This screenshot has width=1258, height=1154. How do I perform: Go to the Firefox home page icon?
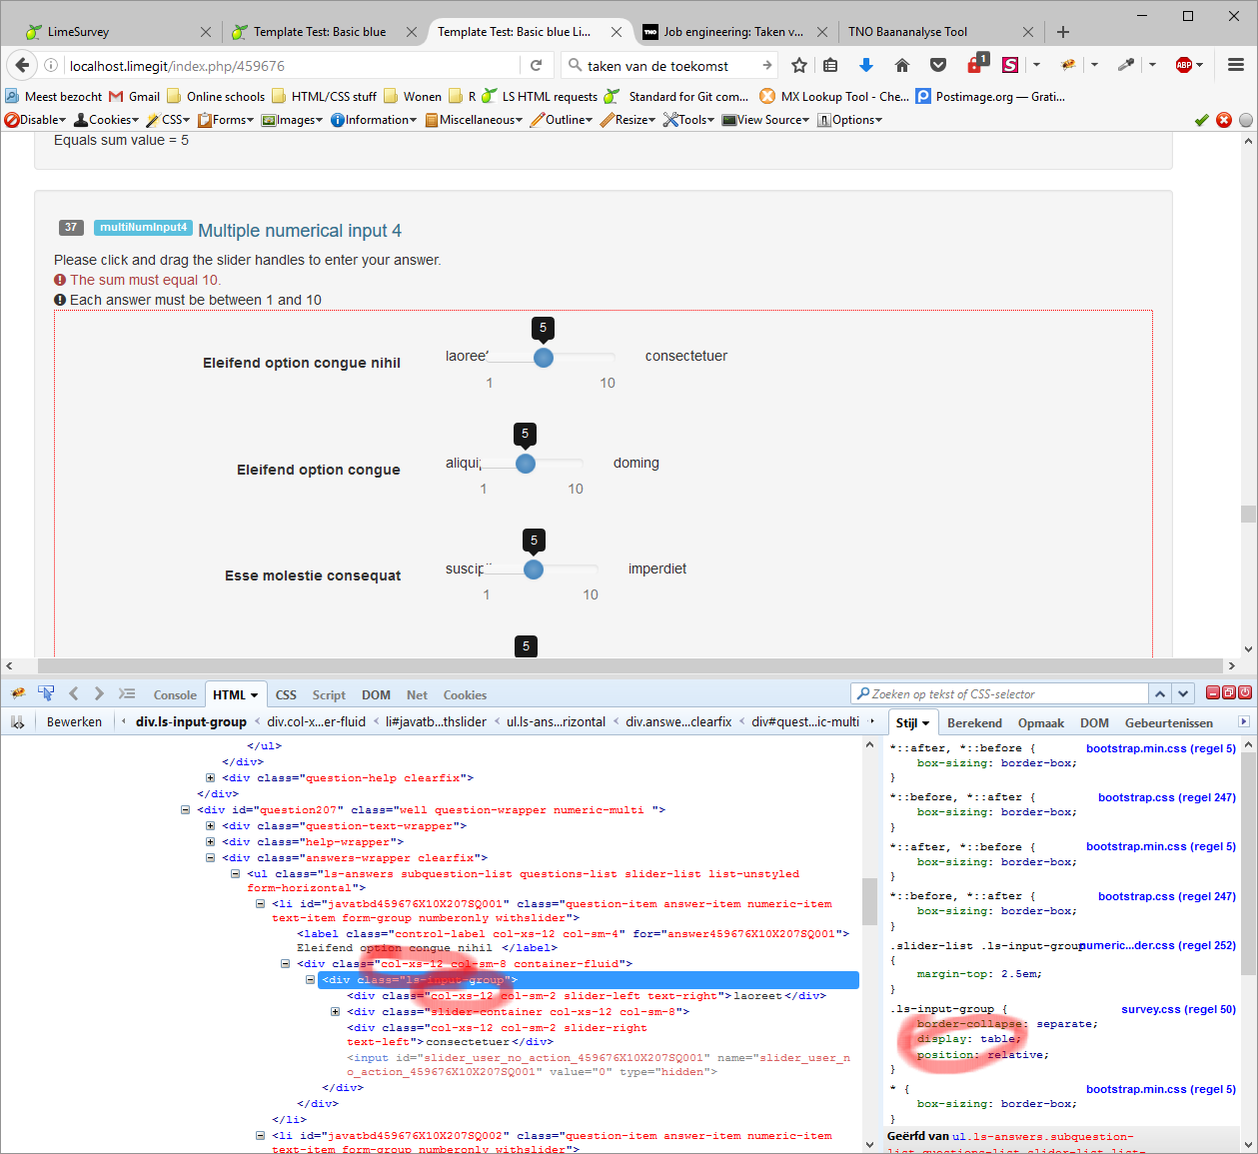(902, 65)
